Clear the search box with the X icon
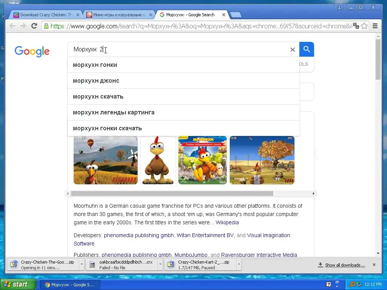The width and height of the screenshot is (387, 290). click(293, 49)
